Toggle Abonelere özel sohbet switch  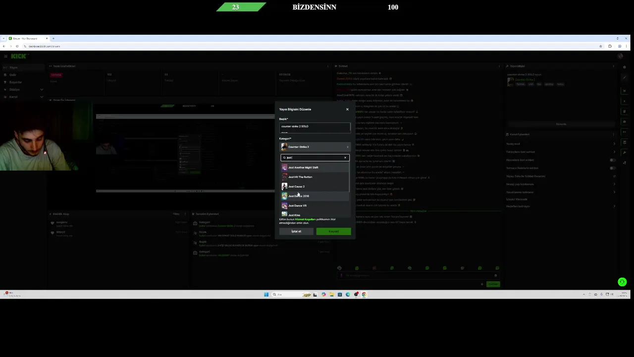click(613, 160)
